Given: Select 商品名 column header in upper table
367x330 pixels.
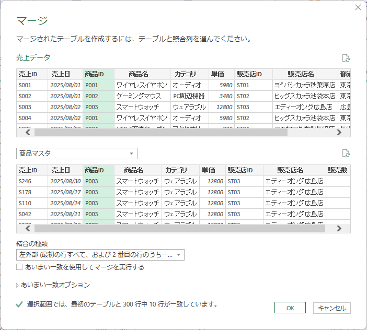Looking at the screenshot, I should [138, 74].
